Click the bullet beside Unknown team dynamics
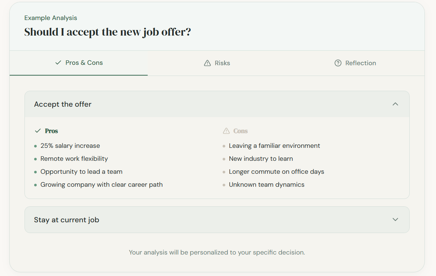436x276 pixels. (223, 184)
